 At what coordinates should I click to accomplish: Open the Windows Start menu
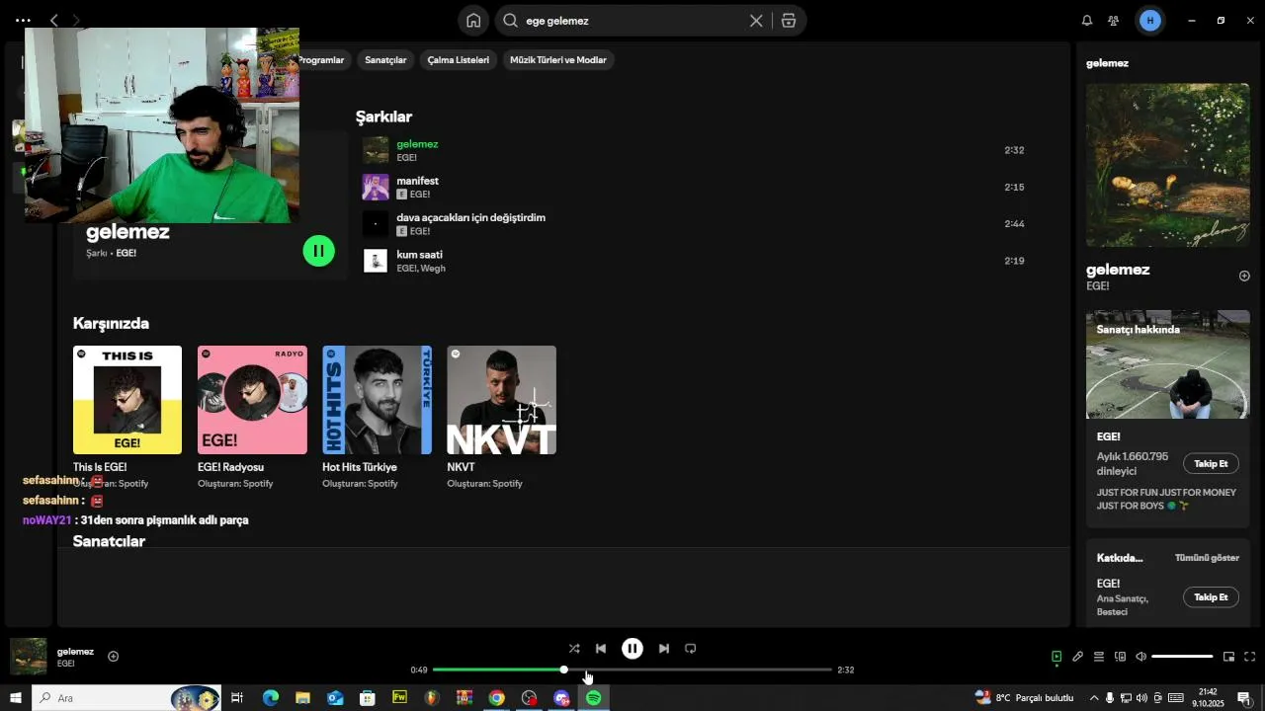[15, 698]
